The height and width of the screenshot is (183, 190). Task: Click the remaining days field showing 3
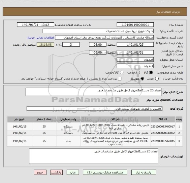click(71, 45)
